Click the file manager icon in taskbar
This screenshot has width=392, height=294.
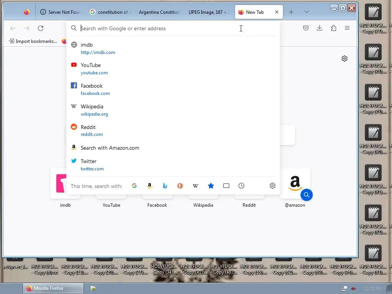[x=93, y=288]
